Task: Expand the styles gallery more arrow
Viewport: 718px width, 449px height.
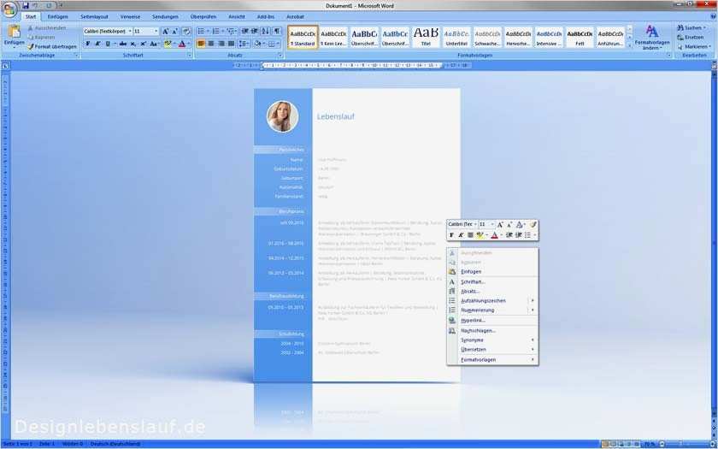Action: (x=630, y=44)
